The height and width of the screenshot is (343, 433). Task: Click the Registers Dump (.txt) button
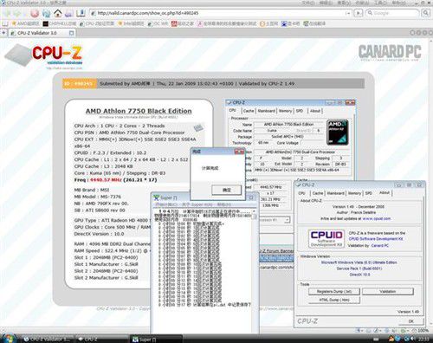pos(334,292)
